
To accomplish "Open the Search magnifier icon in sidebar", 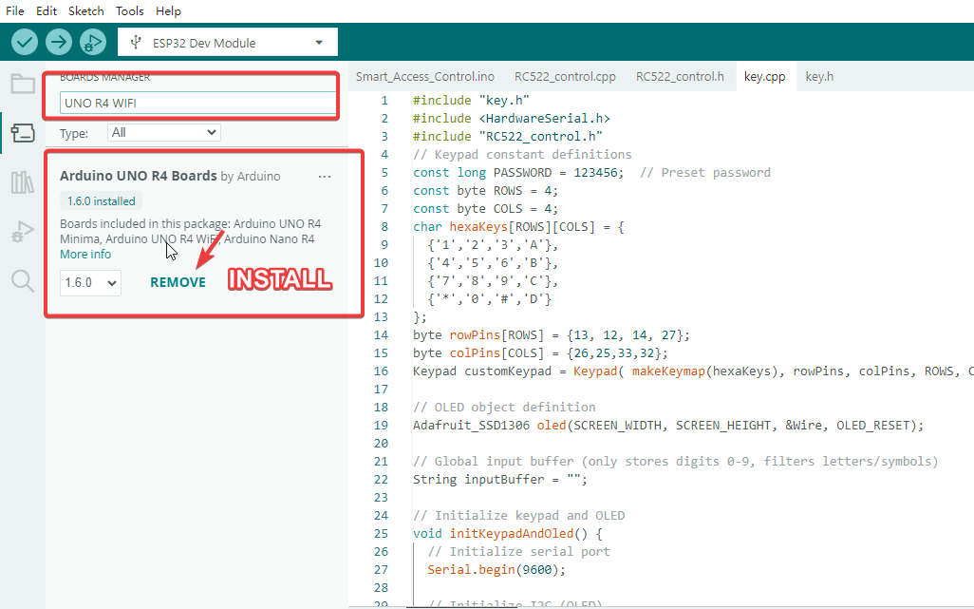I will (x=23, y=281).
